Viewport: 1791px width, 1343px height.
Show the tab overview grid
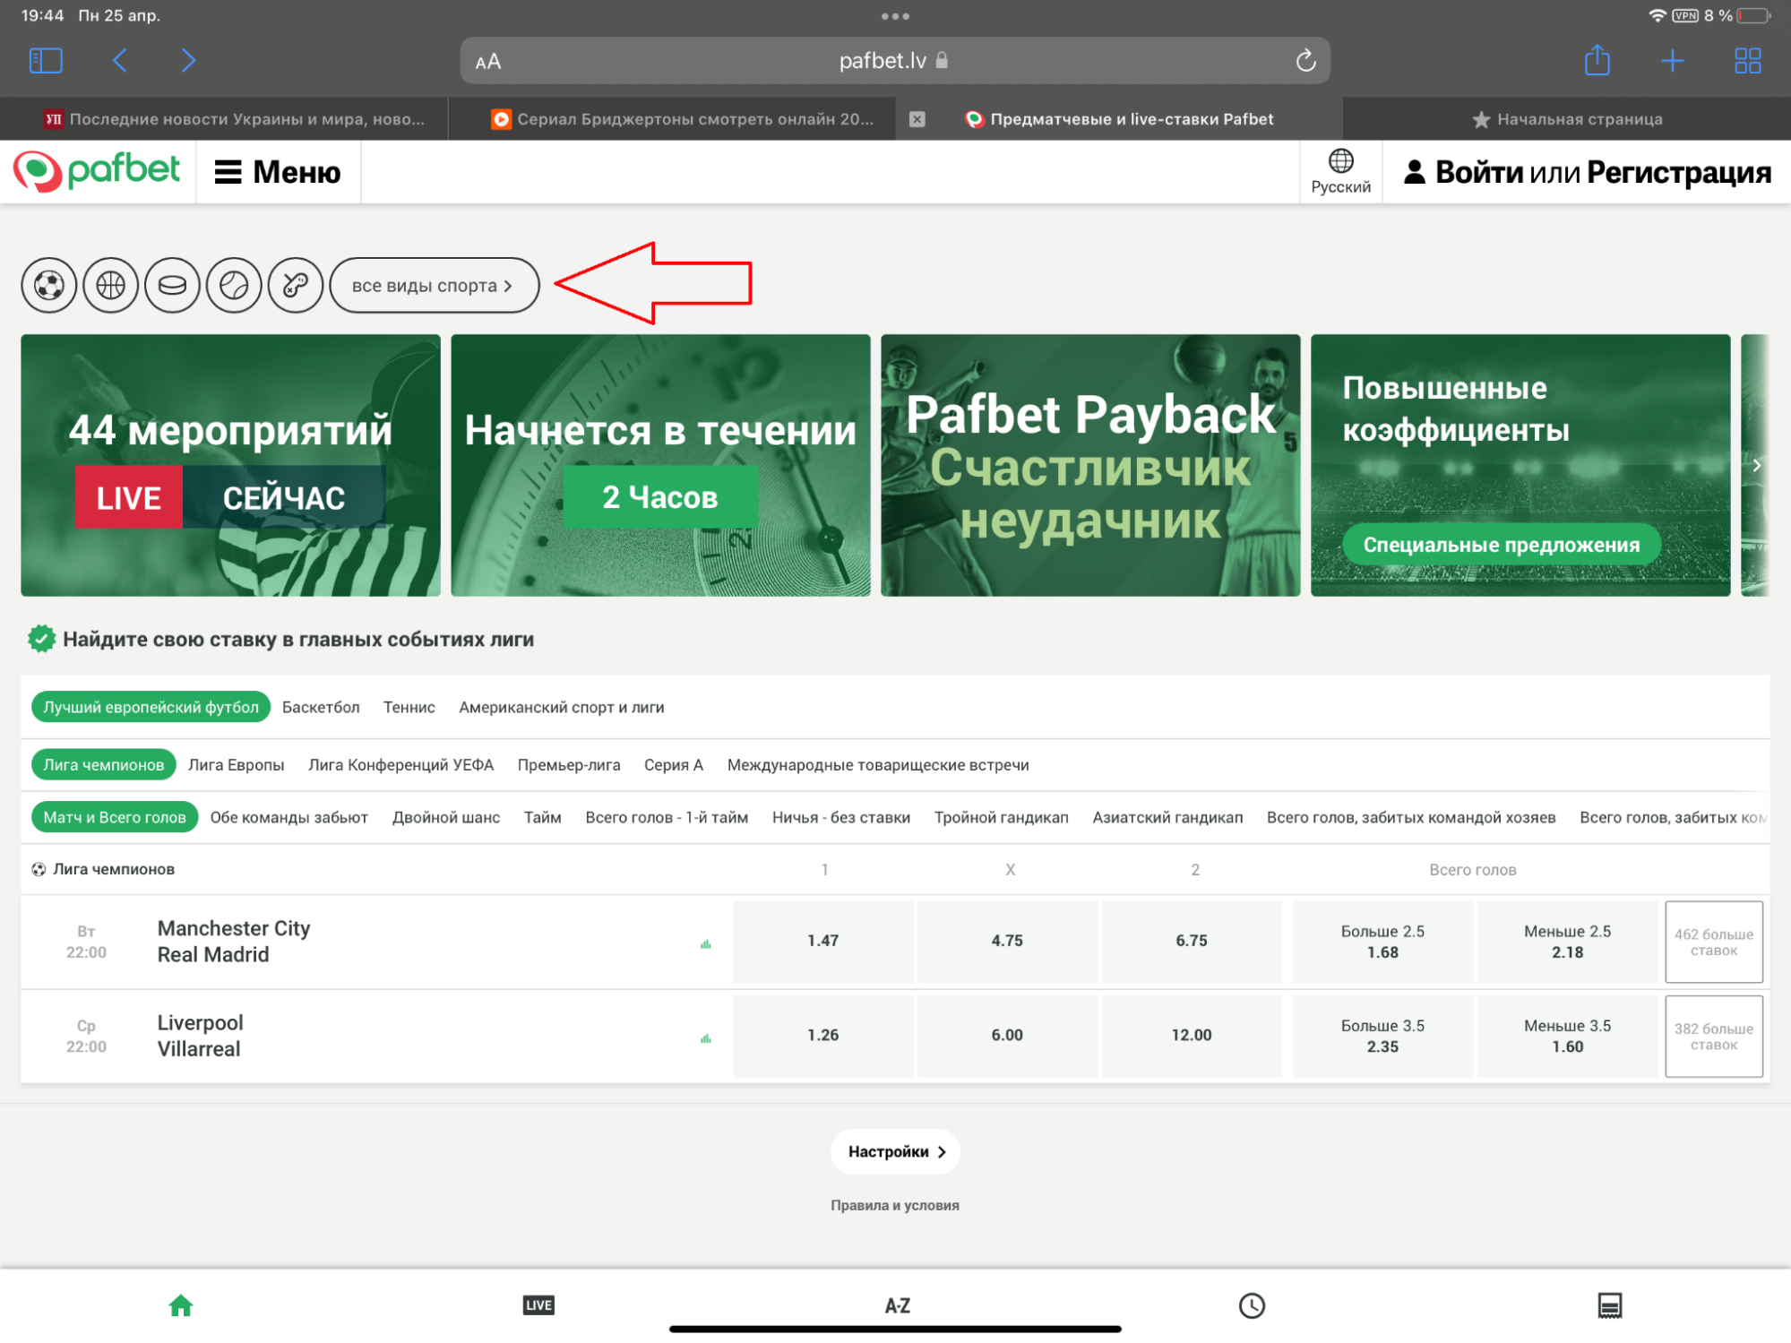pos(1747,61)
